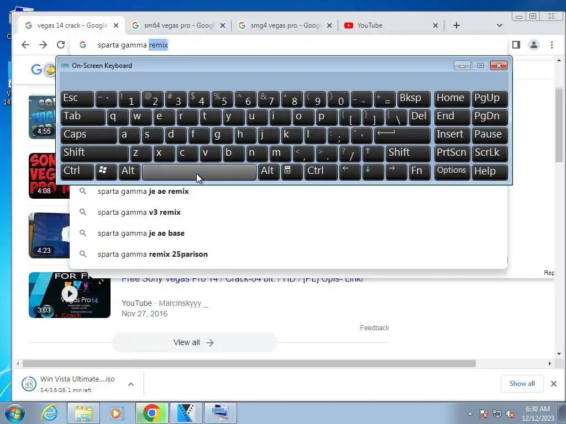The width and height of the screenshot is (566, 424).
Task: Click the muted volume tray icon
Action: [510, 414]
